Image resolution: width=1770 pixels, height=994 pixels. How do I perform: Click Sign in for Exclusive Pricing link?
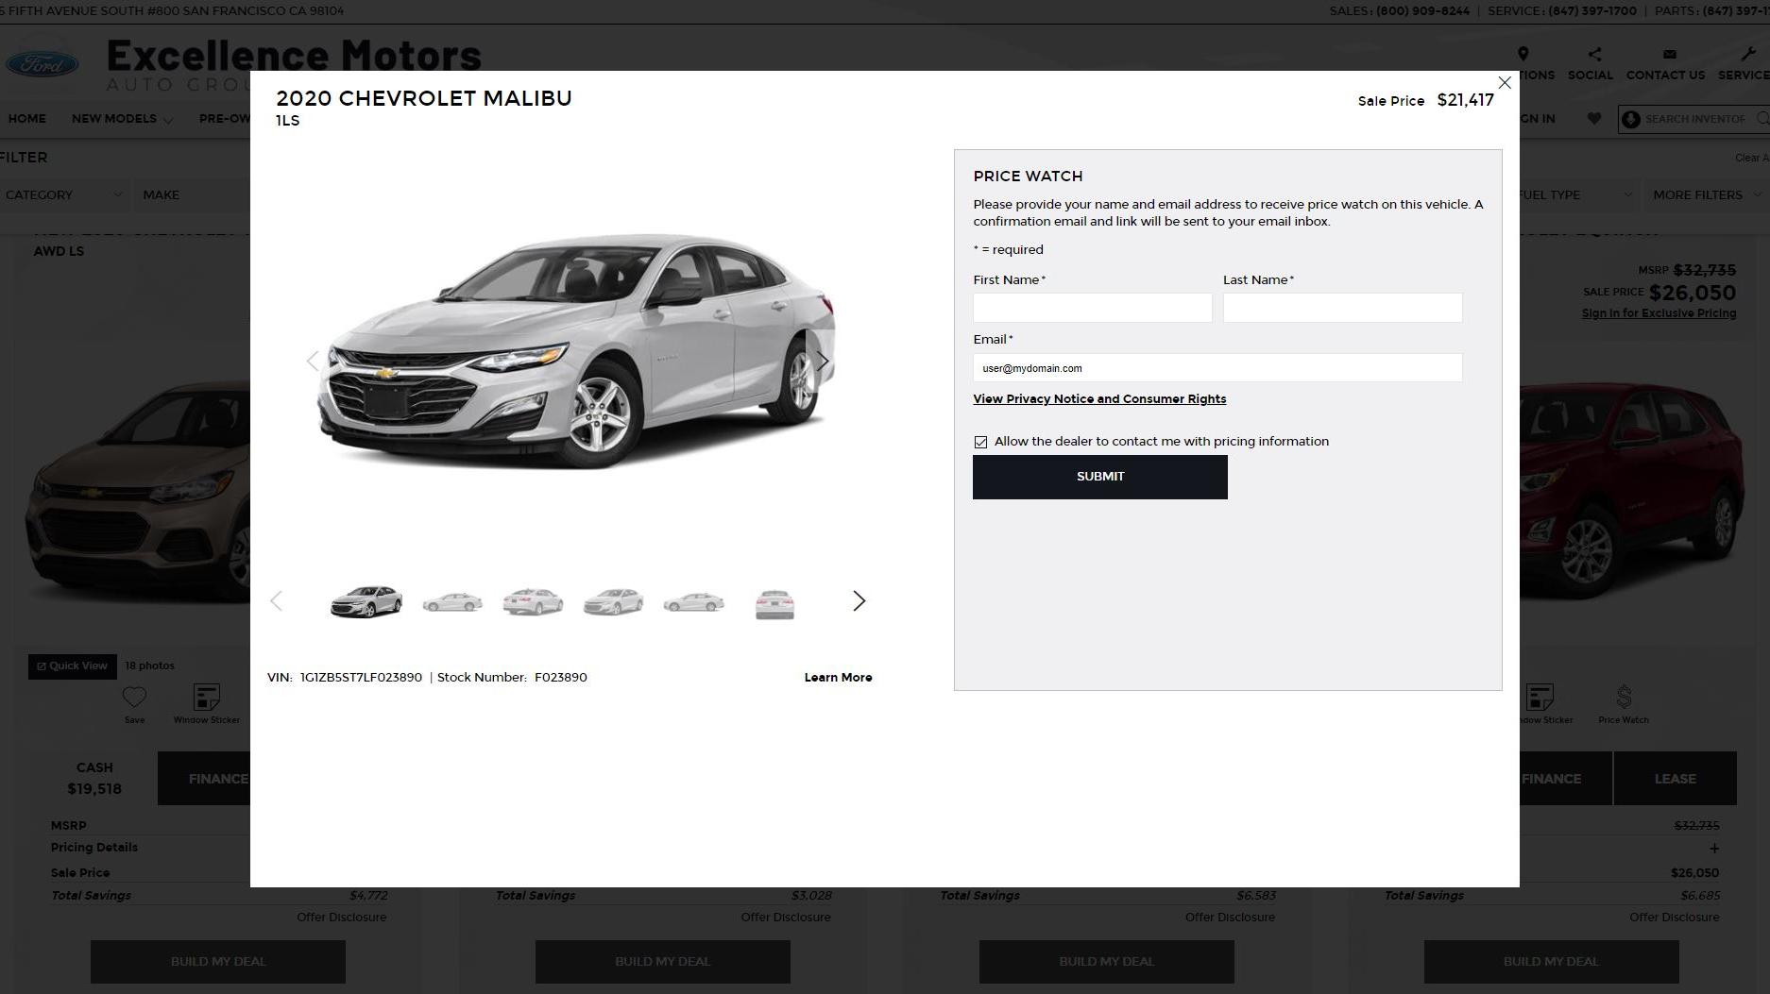tap(1659, 313)
